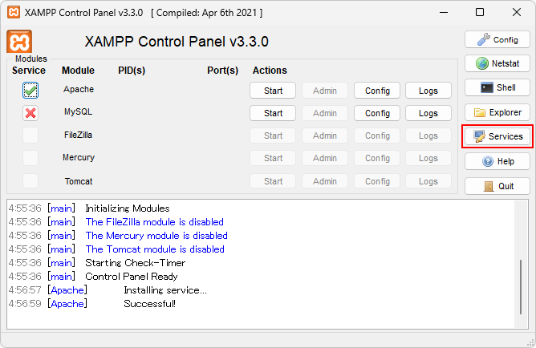
Task: Open the Services management button
Action: 497,136
